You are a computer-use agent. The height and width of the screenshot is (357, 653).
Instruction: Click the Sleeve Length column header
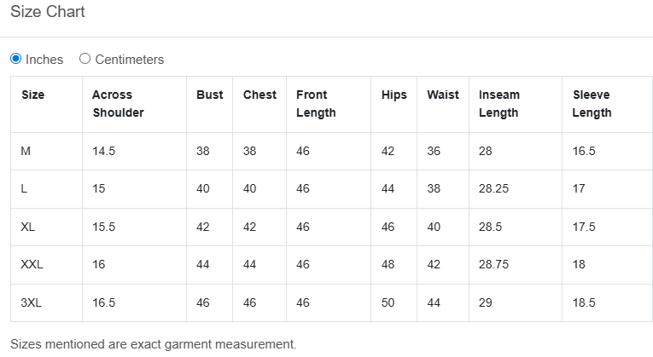[592, 103]
